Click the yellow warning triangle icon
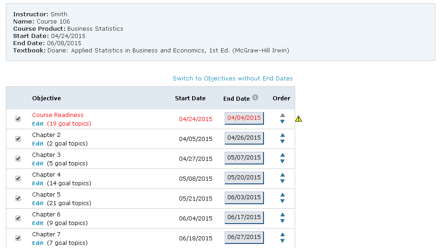 click(x=299, y=119)
